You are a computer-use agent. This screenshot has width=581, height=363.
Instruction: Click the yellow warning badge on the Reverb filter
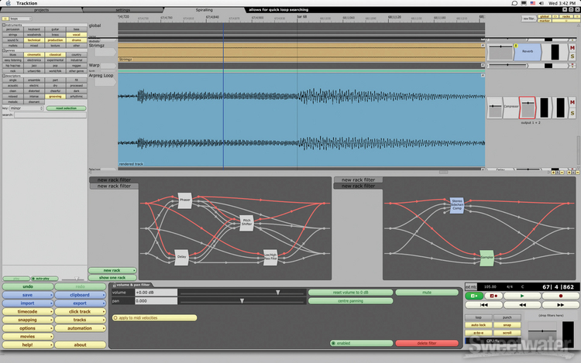pos(515,46)
